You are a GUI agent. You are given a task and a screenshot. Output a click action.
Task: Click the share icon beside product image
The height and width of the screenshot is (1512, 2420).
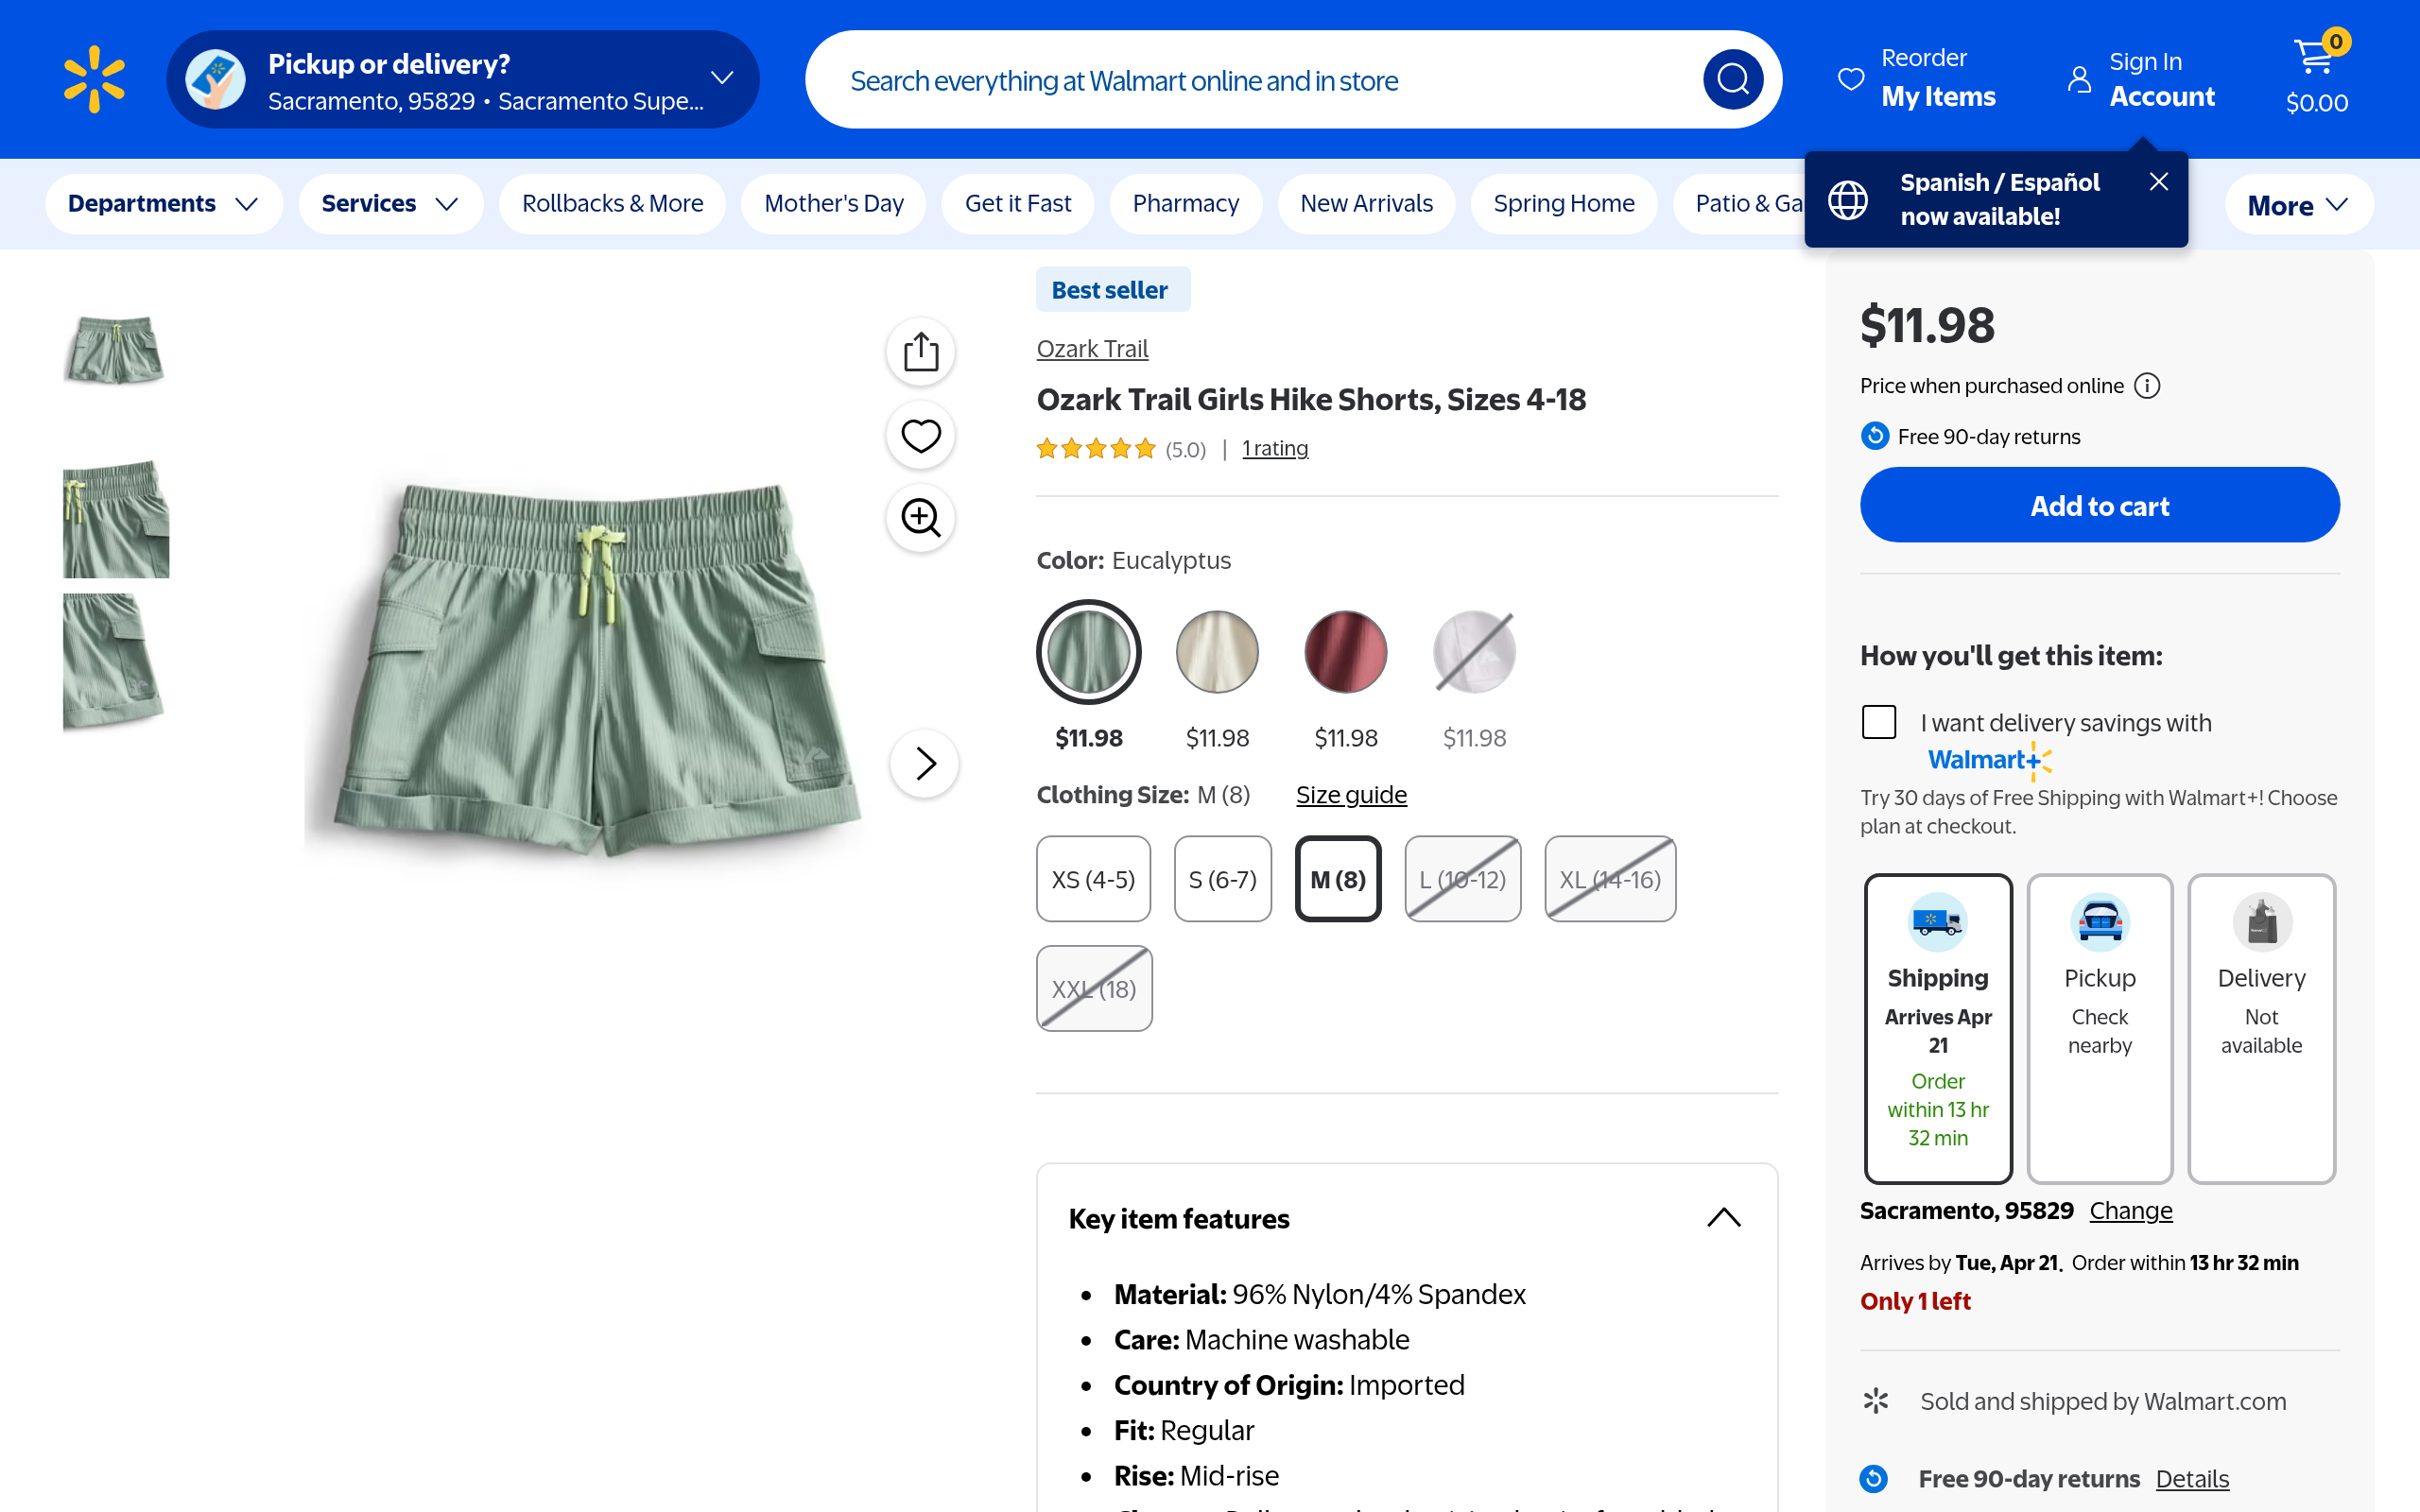tap(920, 352)
